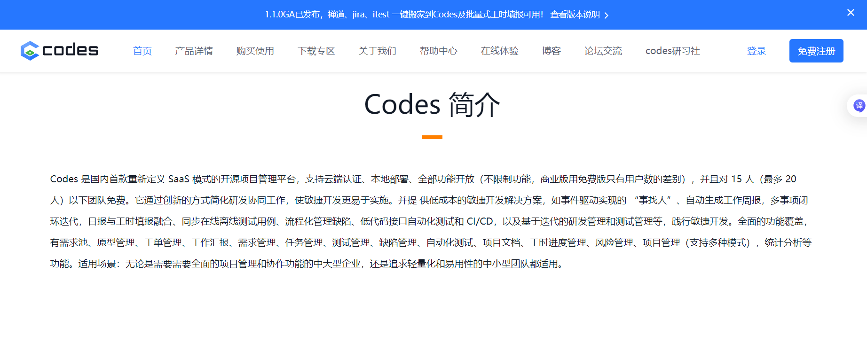Select 购买使用 in the navigation
The height and width of the screenshot is (343, 867).
click(255, 51)
